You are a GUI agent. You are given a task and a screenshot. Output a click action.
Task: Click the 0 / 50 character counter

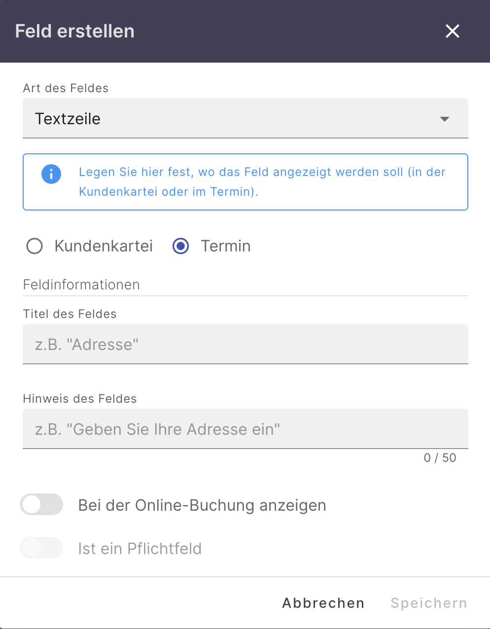[x=440, y=457]
